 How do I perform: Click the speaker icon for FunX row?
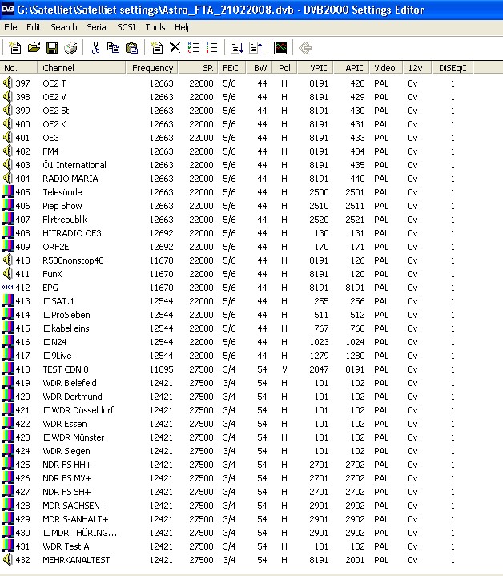[7, 274]
